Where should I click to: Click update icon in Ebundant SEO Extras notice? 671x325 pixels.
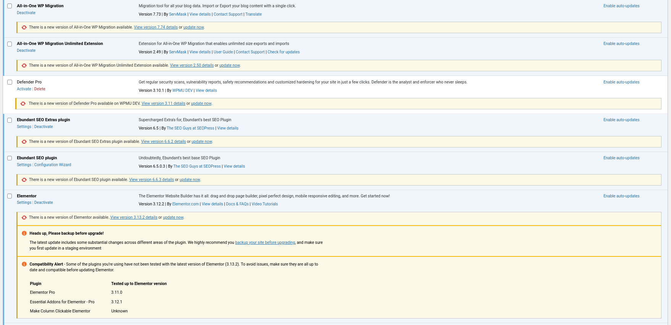coord(24,142)
